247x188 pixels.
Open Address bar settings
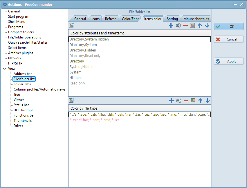tap(23, 73)
